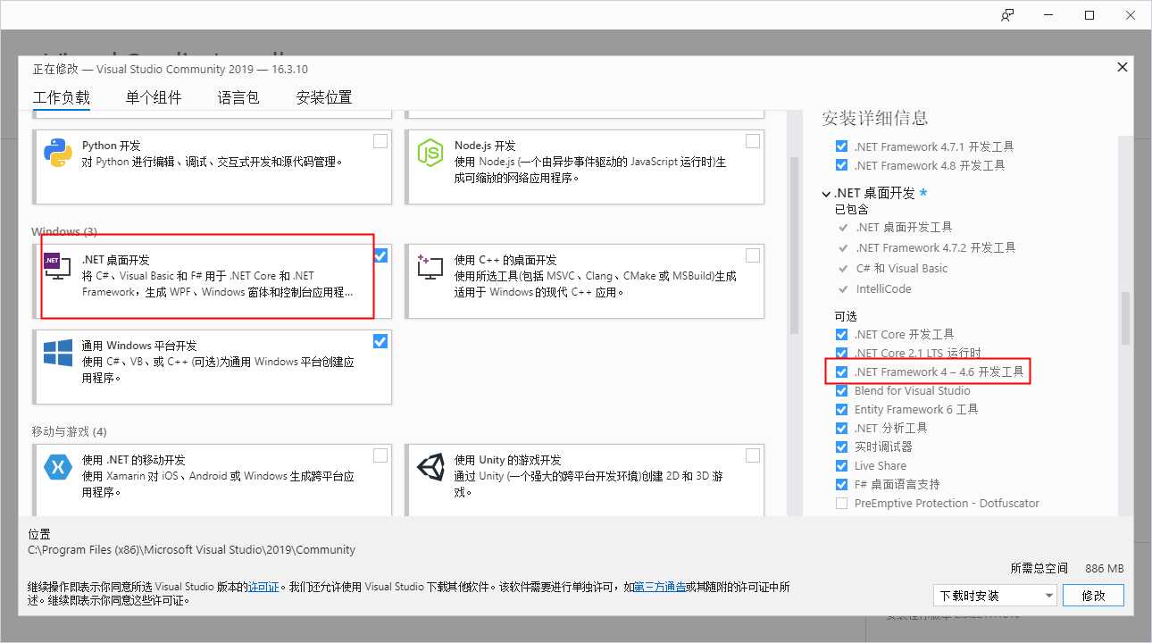Toggle the .NET 分析工具 checkbox
Image resolution: width=1152 pixels, height=643 pixels.
pos(841,428)
